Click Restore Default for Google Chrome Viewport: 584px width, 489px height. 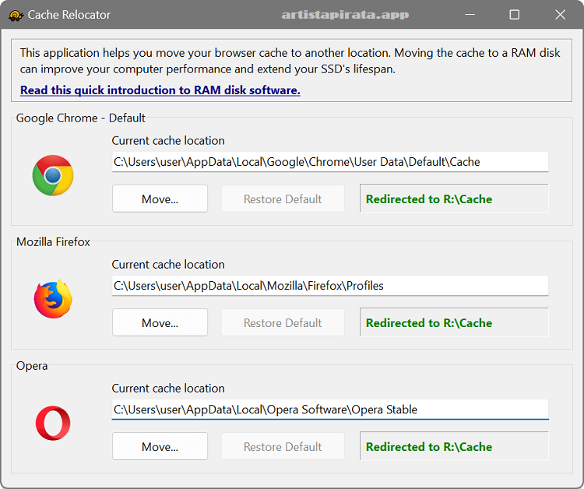[x=283, y=199]
